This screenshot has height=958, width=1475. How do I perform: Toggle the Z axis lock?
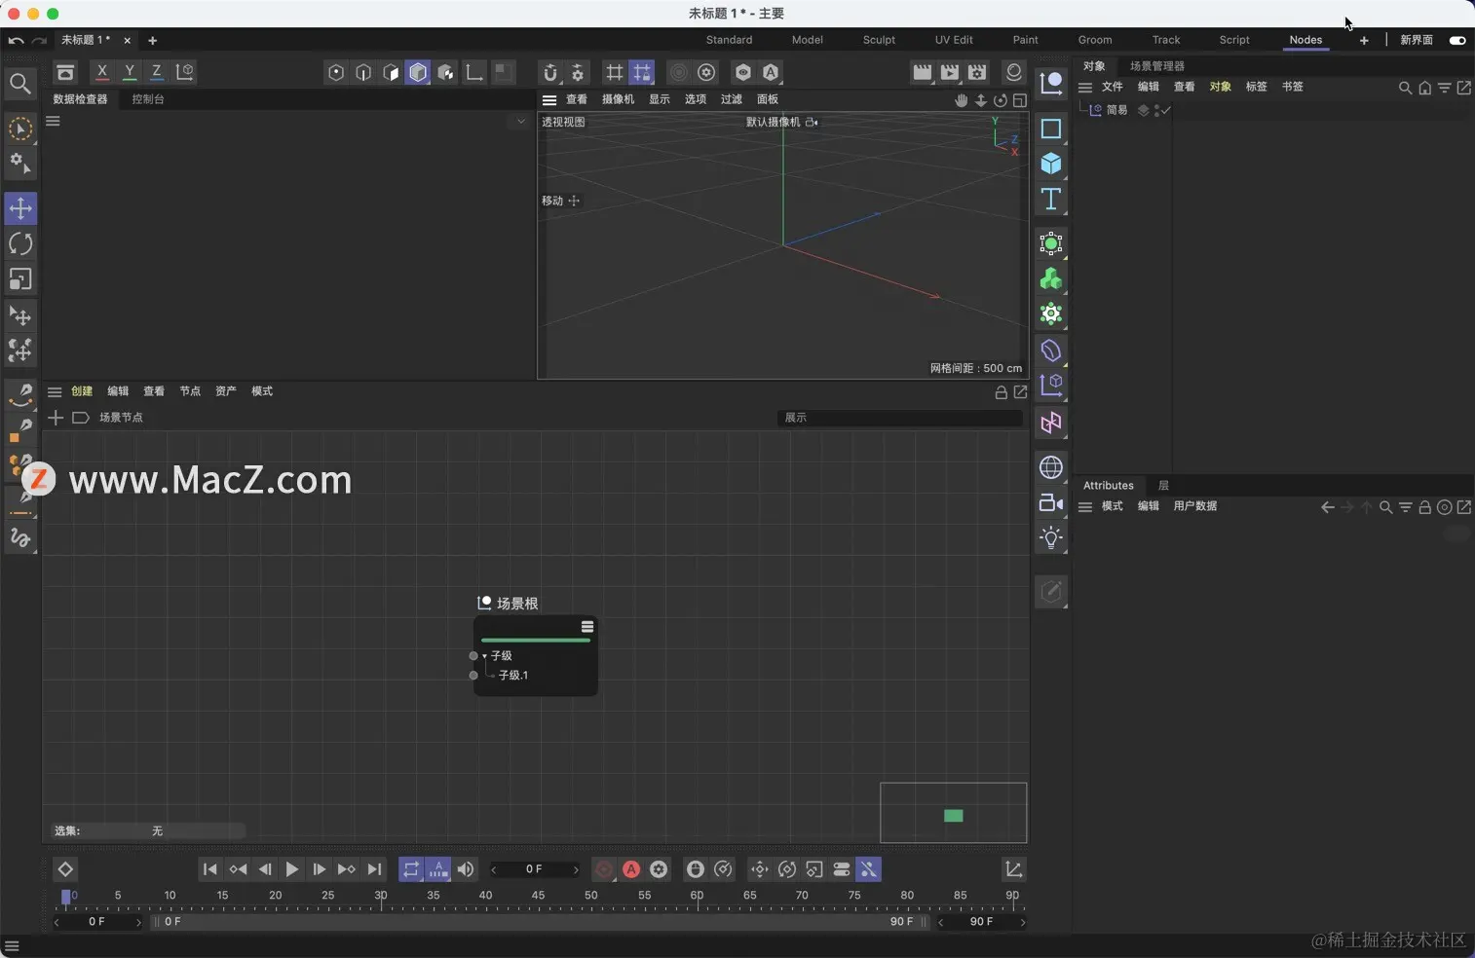click(156, 72)
